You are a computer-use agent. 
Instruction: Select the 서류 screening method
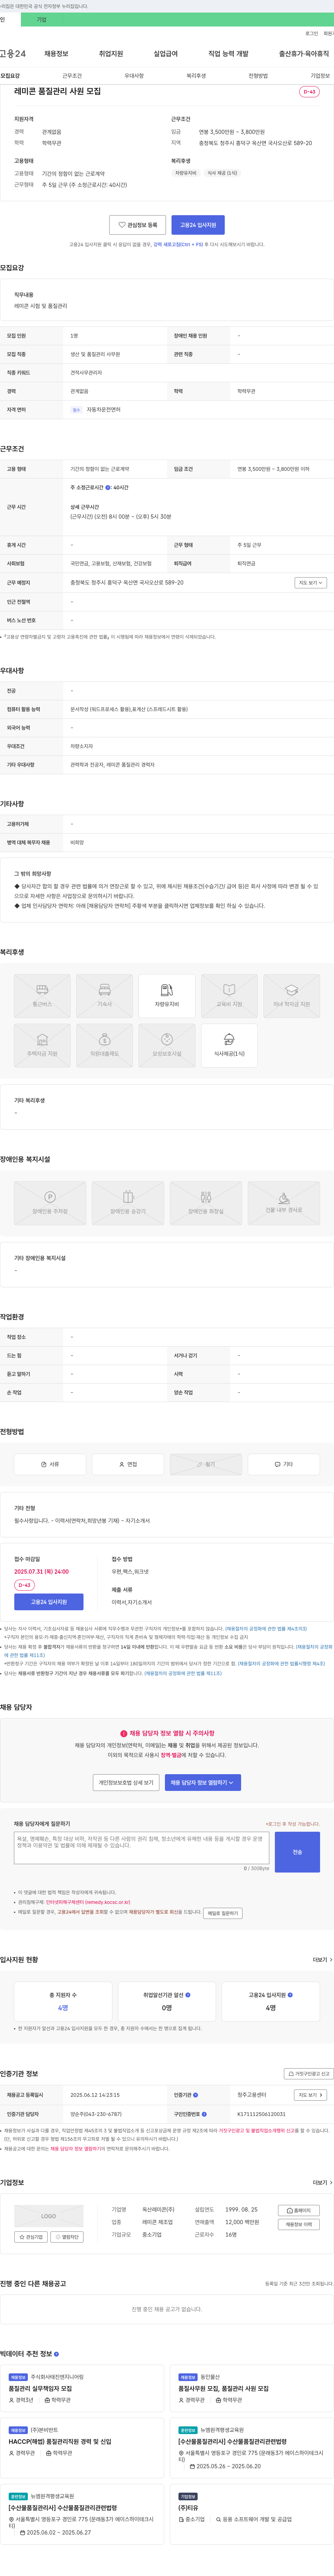click(50, 1464)
